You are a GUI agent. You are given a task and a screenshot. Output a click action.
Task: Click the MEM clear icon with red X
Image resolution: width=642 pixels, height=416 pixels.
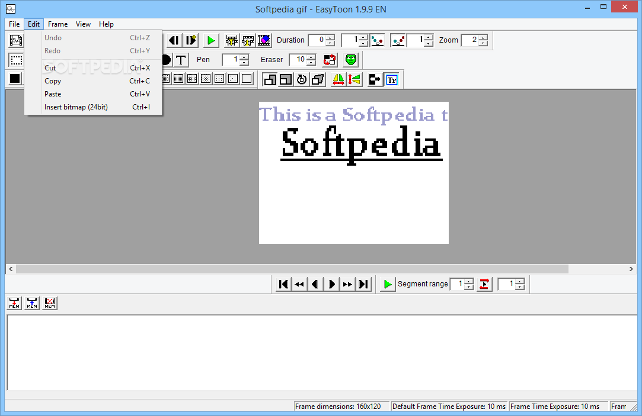pos(50,303)
